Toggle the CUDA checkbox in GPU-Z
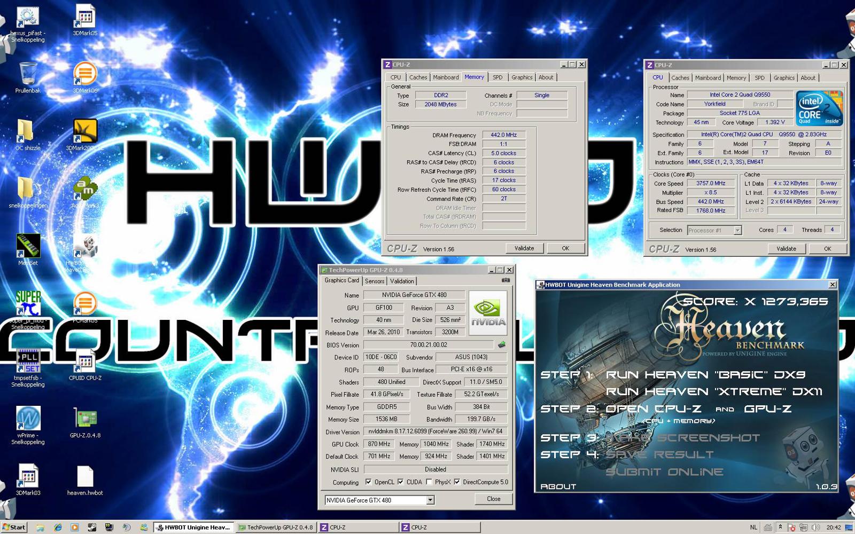The height and width of the screenshot is (534, 855). point(400,482)
